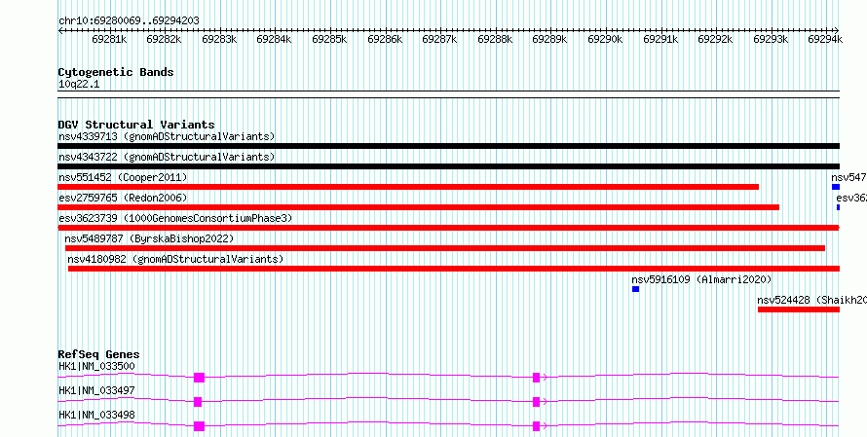Screen dimensions: 867x437
Task: Open label nsv4180982 (gnomADStructuralVariants)
Action: [175, 259]
